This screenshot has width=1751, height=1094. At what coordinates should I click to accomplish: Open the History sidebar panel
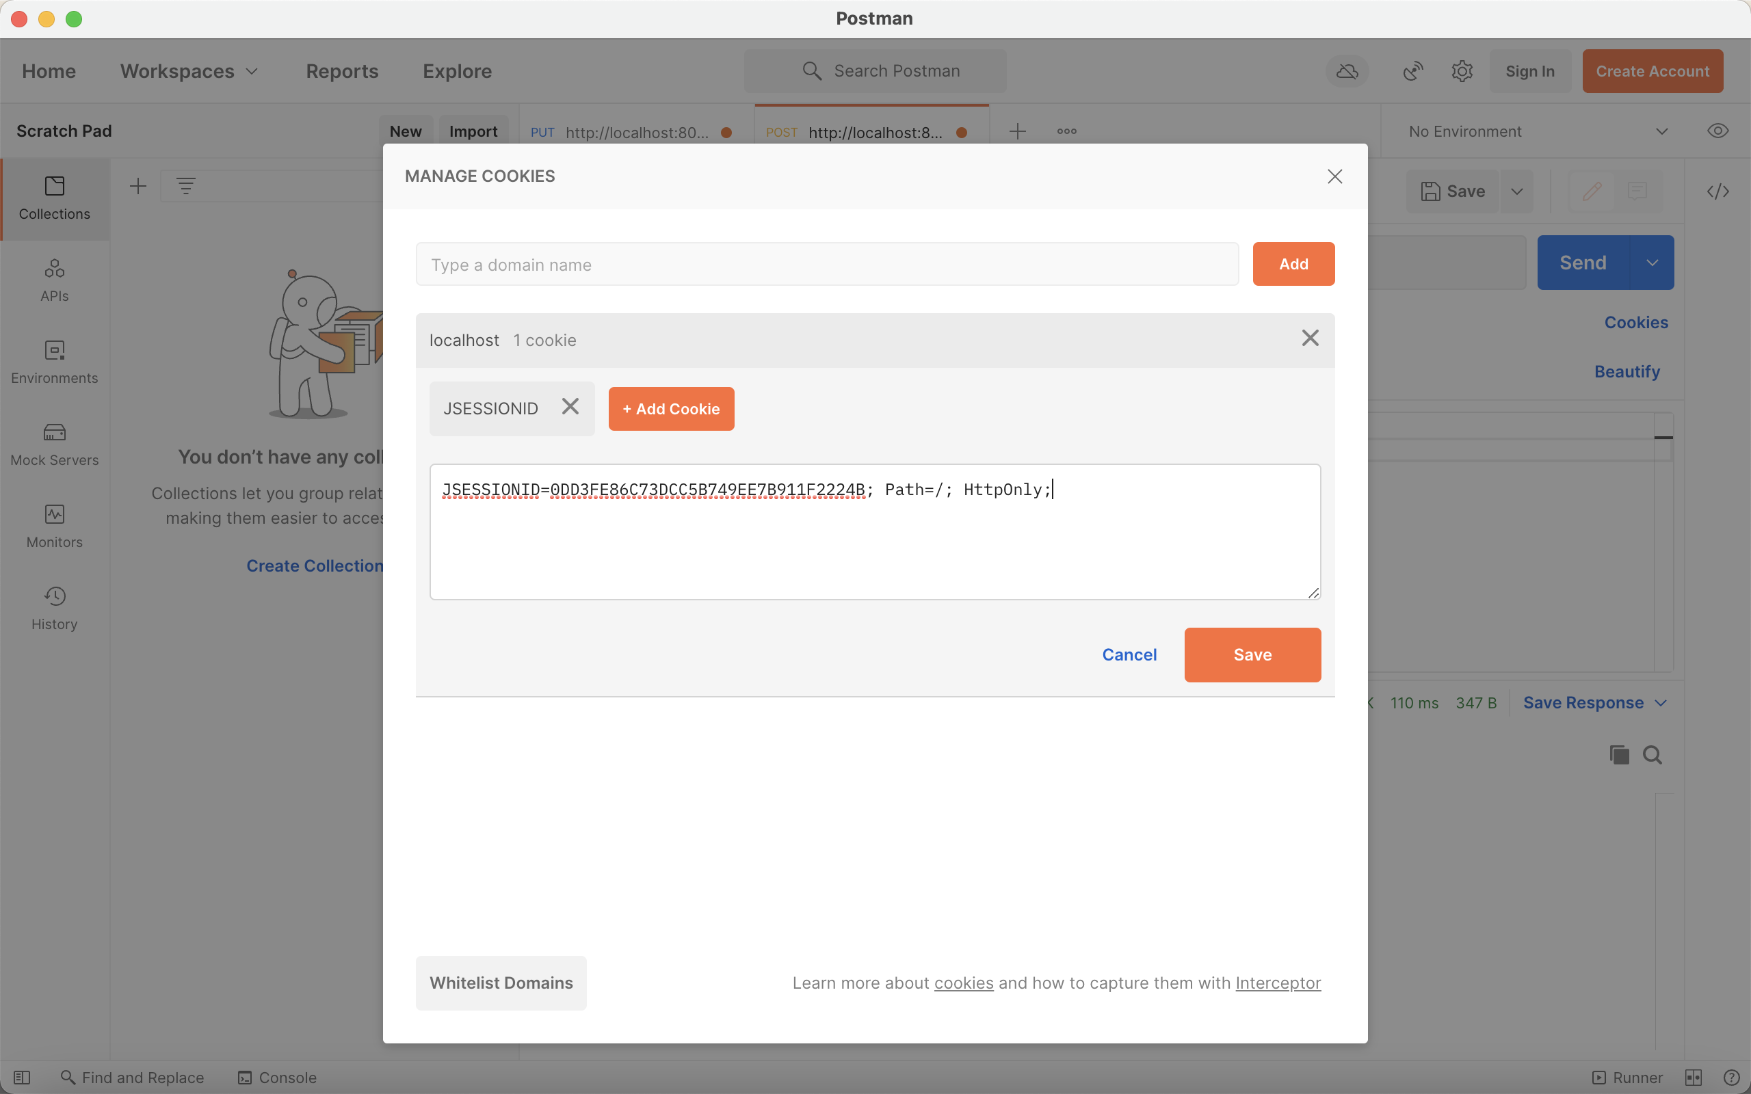pyautogui.click(x=54, y=608)
